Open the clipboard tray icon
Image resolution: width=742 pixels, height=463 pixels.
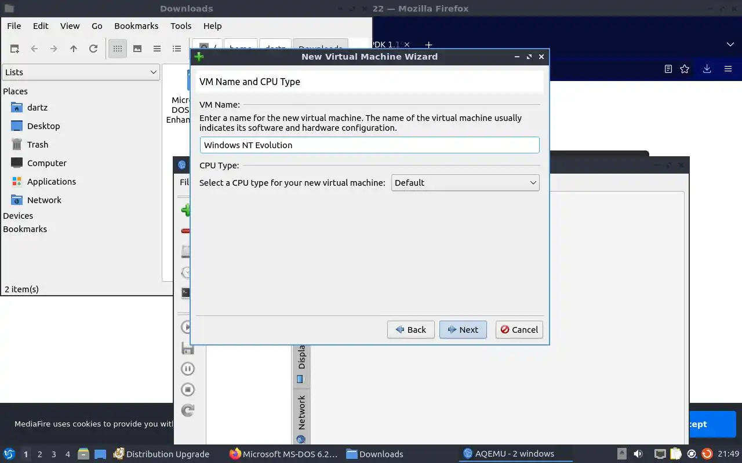(676, 454)
